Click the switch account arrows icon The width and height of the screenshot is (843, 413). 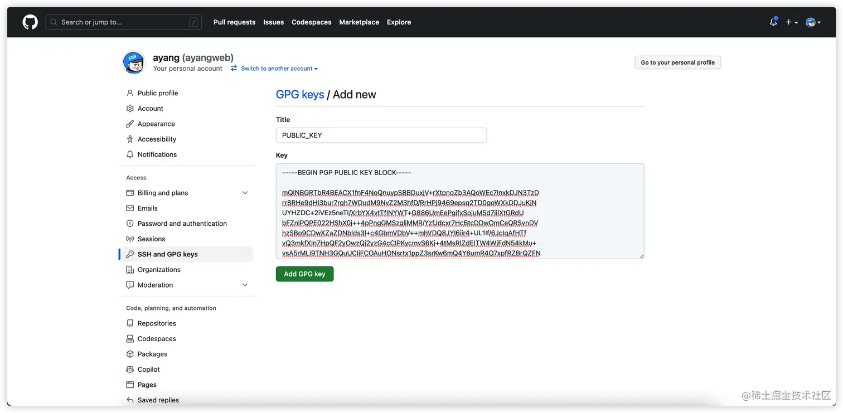point(234,68)
